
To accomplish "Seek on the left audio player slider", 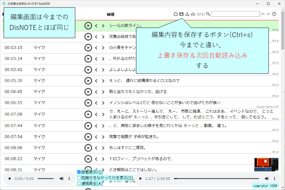I will 46,178.
